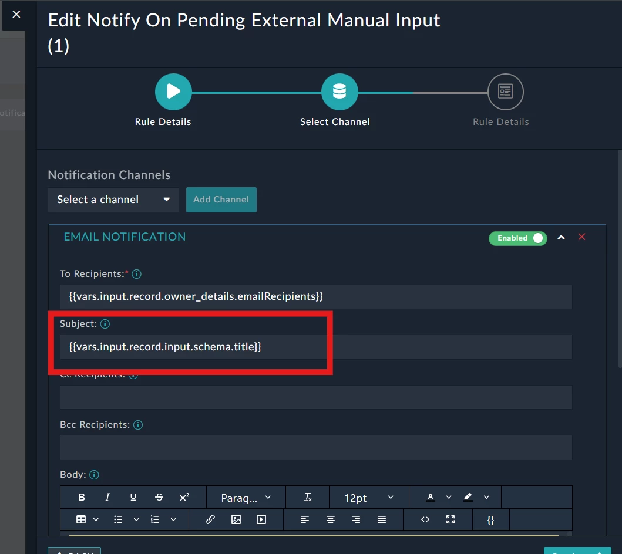The height and width of the screenshot is (554, 622).
Task: Align text left
Action: click(305, 519)
